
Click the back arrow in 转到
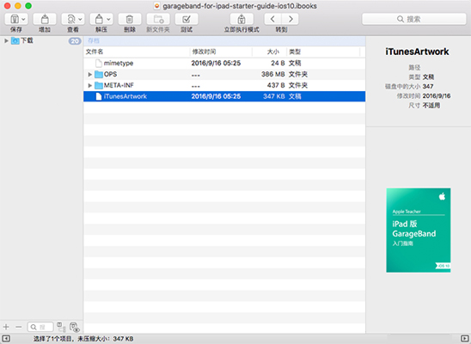point(272,19)
